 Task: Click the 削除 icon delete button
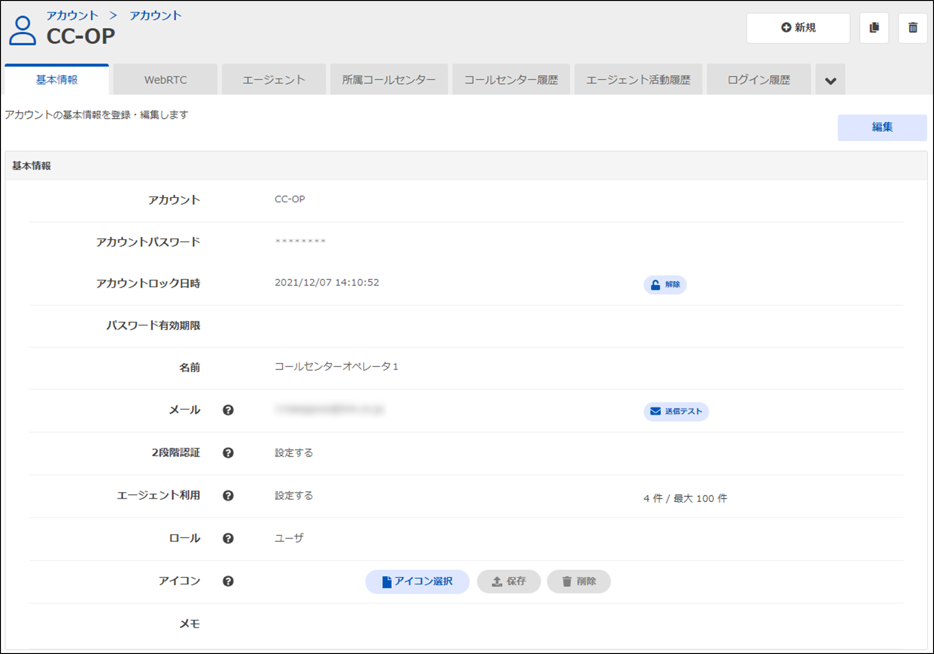point(579,581)
